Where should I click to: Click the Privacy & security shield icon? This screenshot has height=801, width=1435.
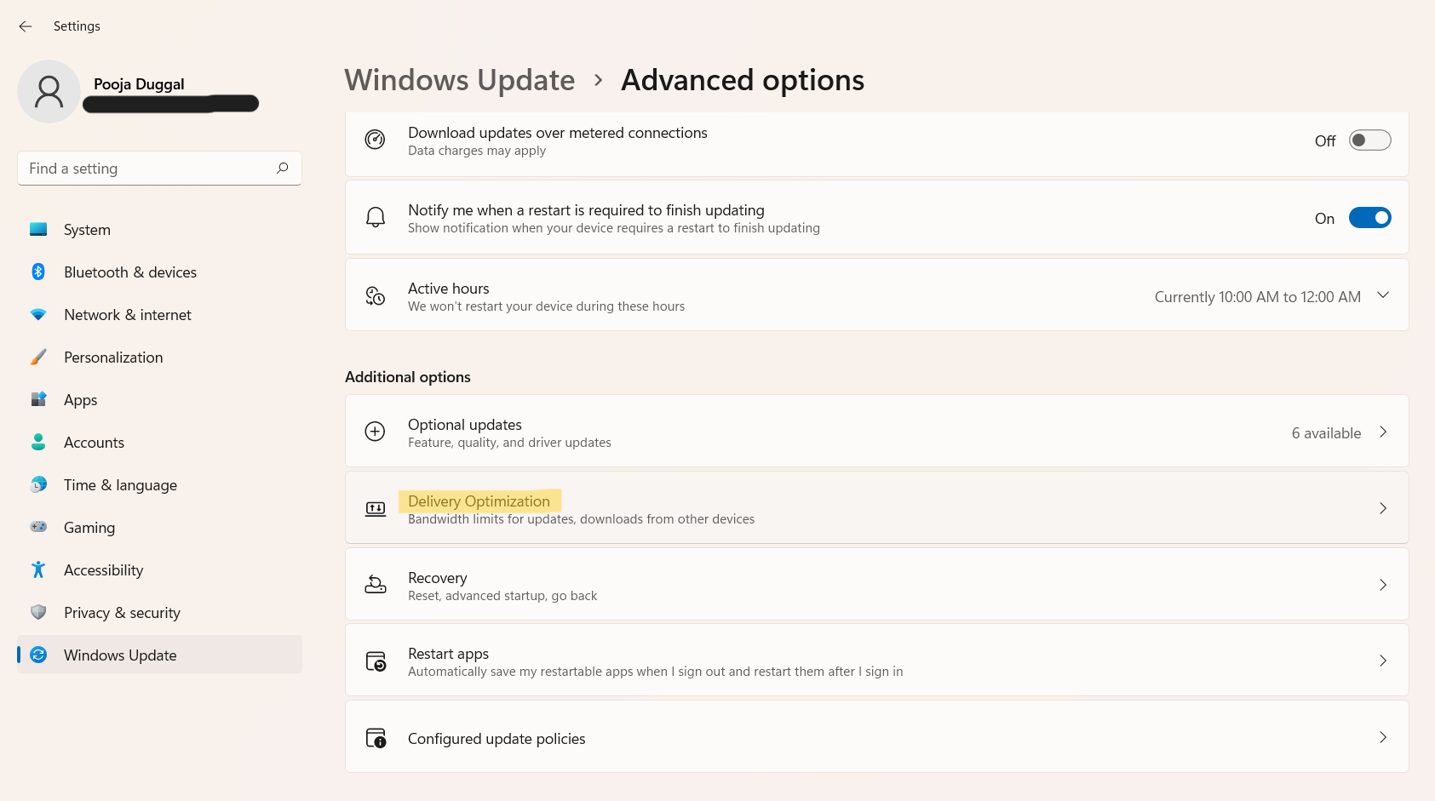[x=38, y=612]
